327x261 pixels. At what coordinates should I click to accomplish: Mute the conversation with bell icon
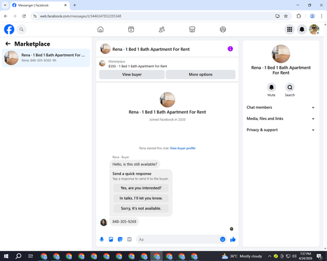click(271, 87)
